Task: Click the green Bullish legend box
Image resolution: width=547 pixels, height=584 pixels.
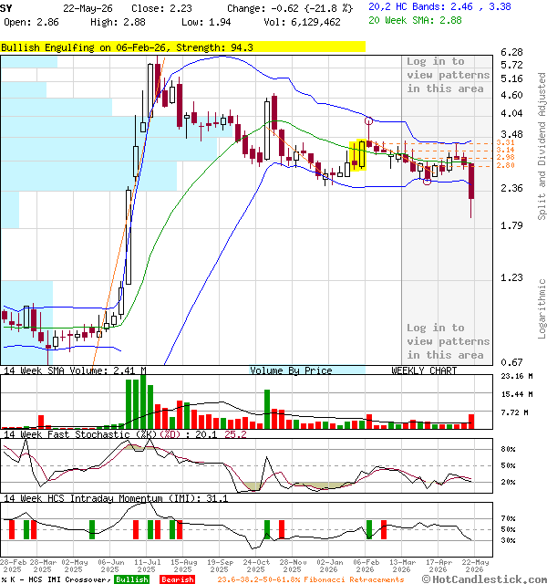Action: coord(131,579)
